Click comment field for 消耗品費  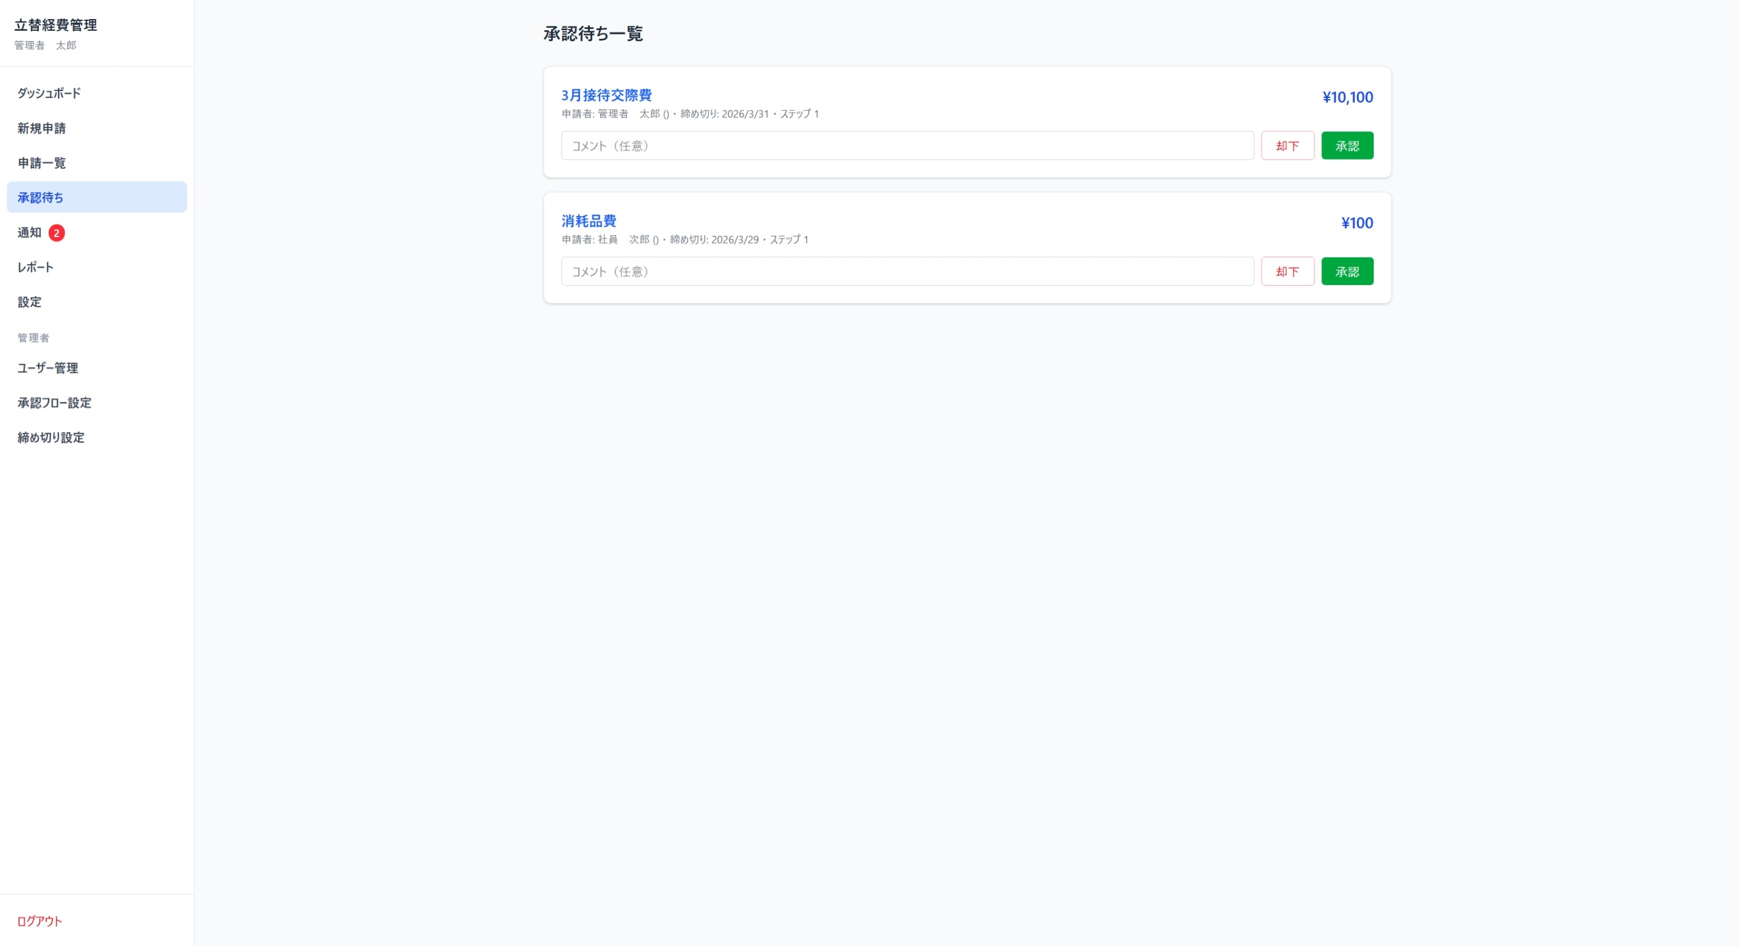(906, 271)
